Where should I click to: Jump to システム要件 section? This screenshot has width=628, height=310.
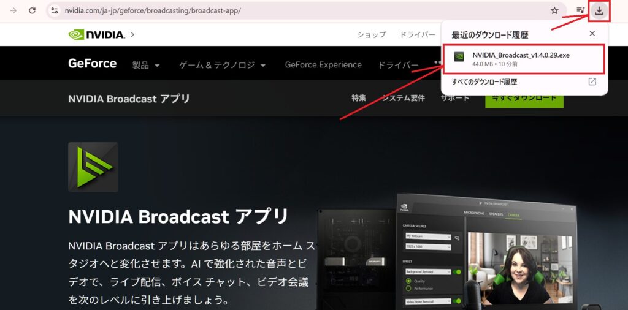(x=404, y=98)
